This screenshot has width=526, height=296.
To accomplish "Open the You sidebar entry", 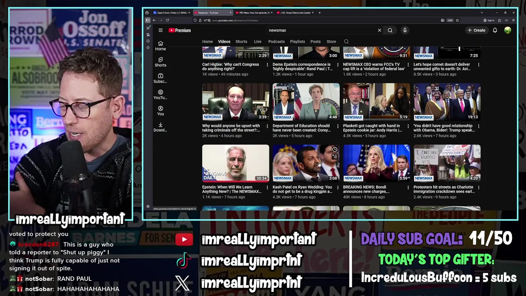I will [x=160, y=111].
